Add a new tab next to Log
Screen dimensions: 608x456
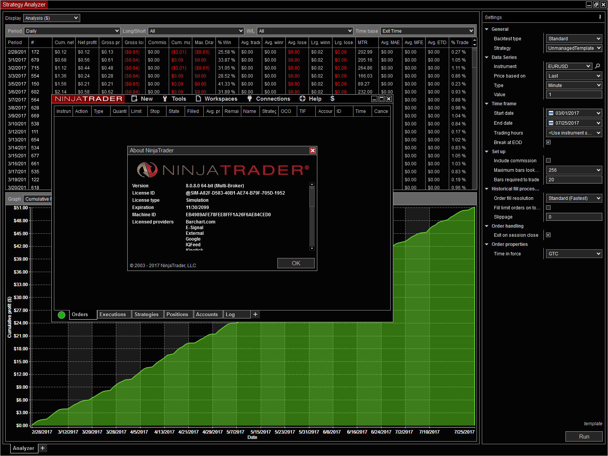tap(255, 314)
